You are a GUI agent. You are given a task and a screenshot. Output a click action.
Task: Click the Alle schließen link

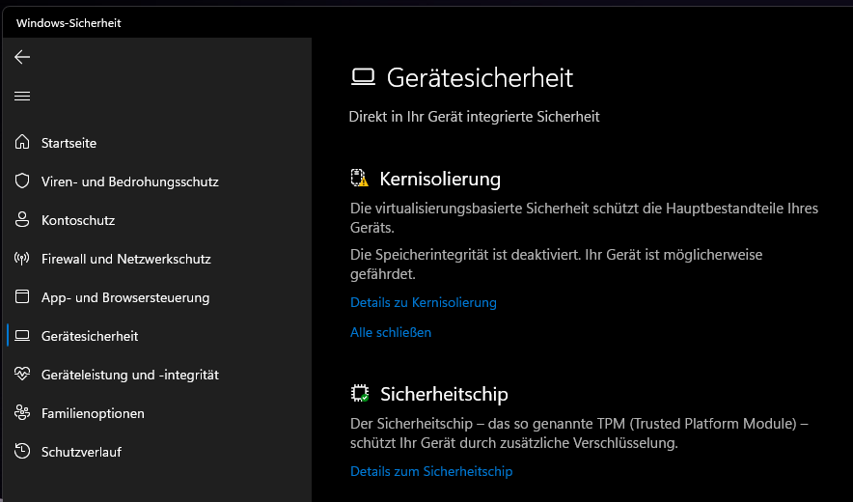point(390,332)
